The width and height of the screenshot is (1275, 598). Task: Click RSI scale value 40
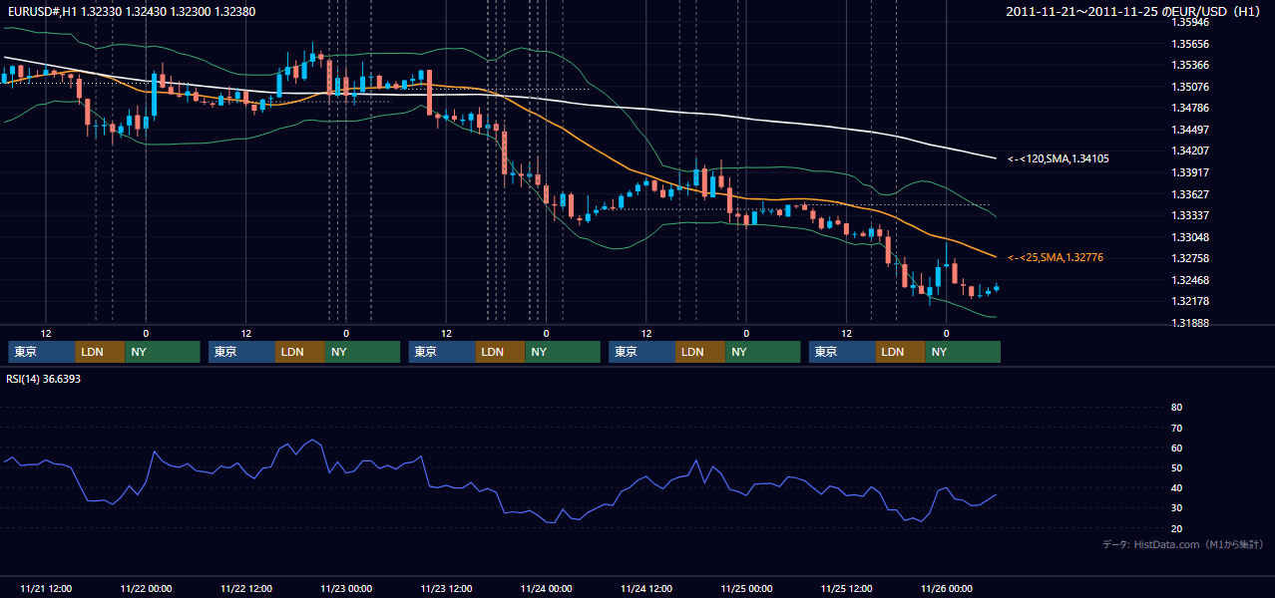1176,487
